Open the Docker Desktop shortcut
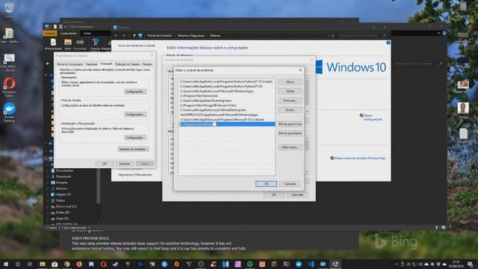This screenshot has height=269, width=478. [9, 112]
